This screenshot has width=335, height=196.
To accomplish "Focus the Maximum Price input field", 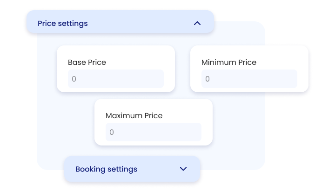I will 154,132.
